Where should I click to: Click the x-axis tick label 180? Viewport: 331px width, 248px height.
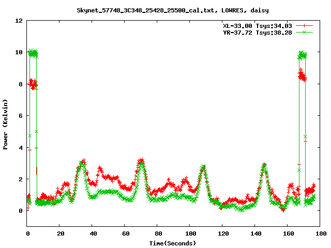[321, 234]
